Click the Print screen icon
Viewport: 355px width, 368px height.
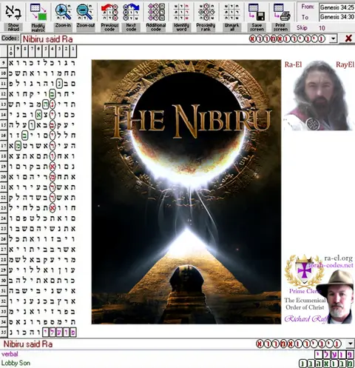pyautogui.click(x=282, y=12)
